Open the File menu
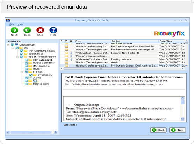194x144 pixels. point(12,25)
